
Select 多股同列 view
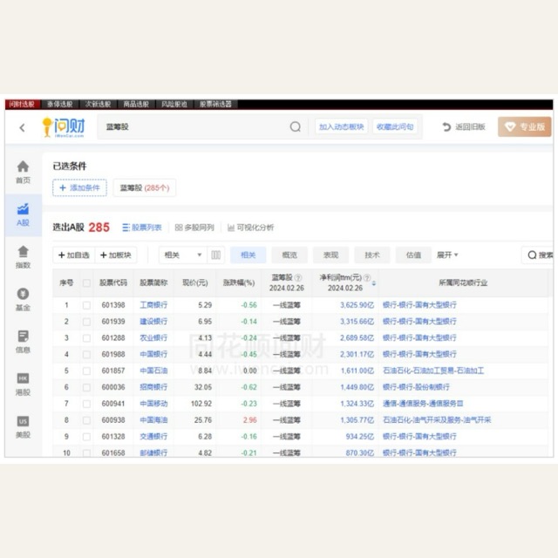[194, 228]
